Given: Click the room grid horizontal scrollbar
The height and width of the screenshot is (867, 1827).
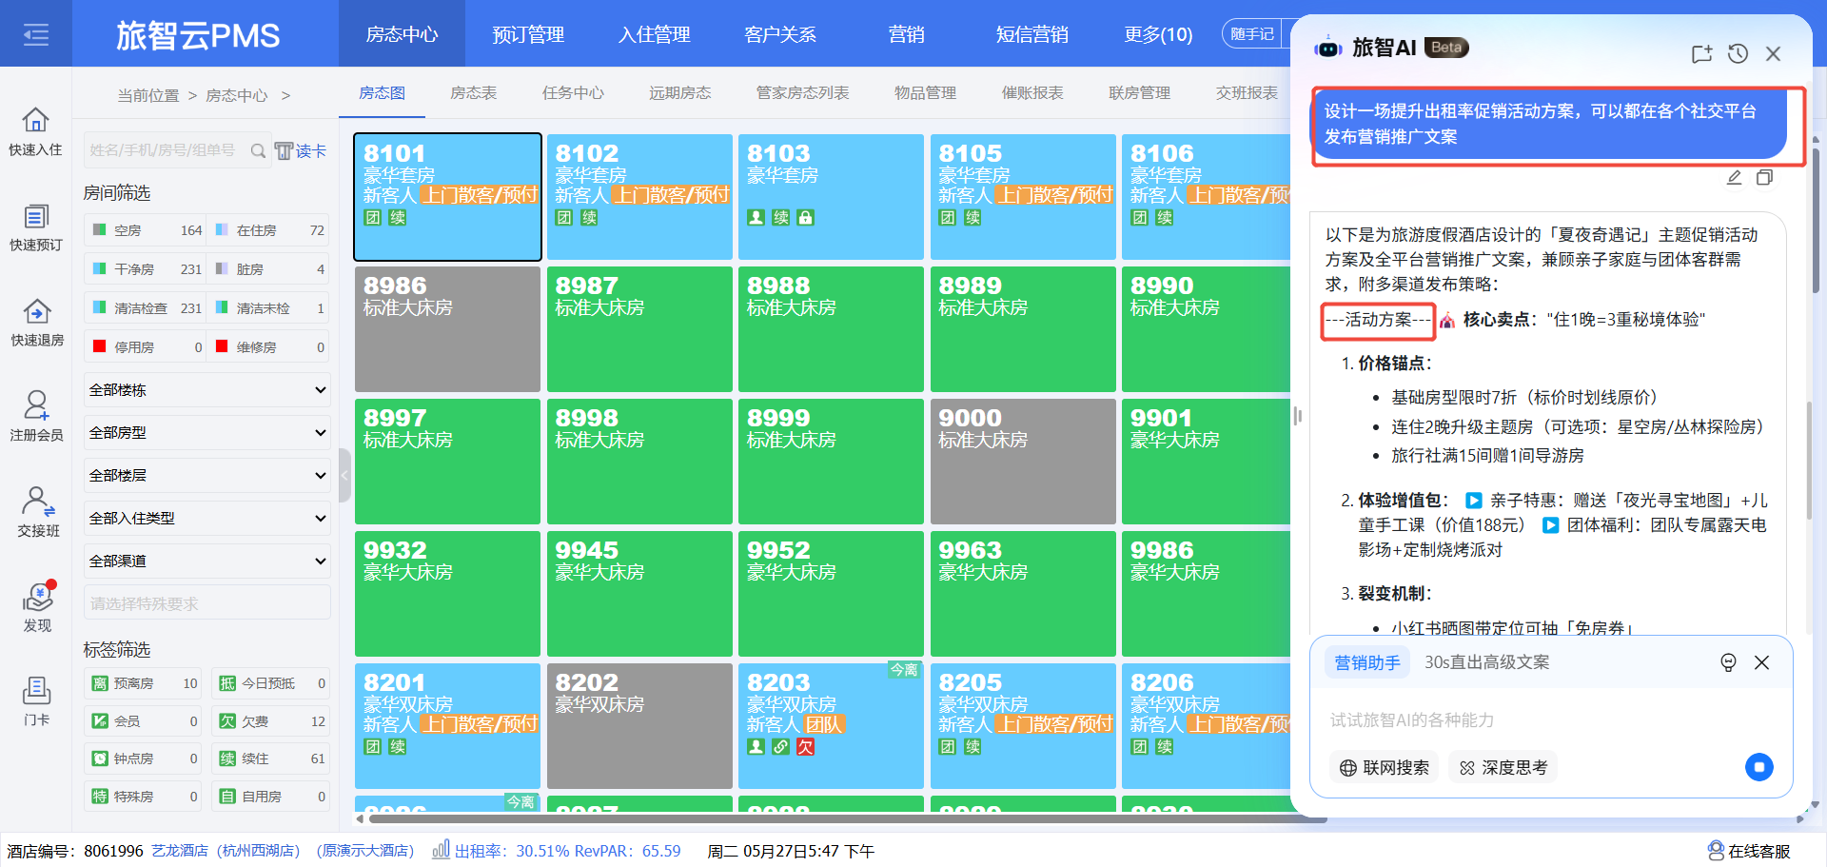Looking at the screenshot, I should [x=847, y=818].
